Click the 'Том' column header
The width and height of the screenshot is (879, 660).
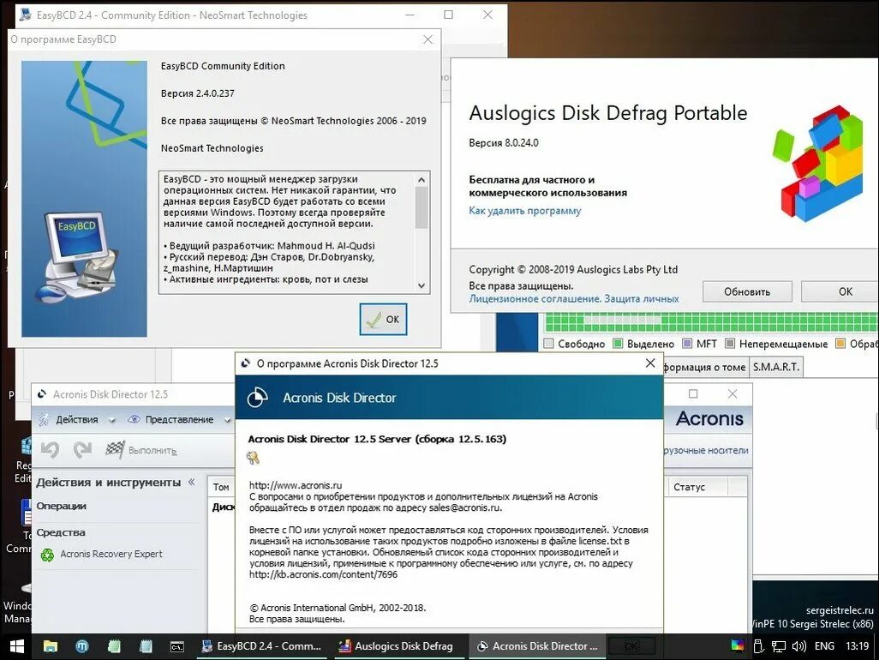tap(221, 487)
